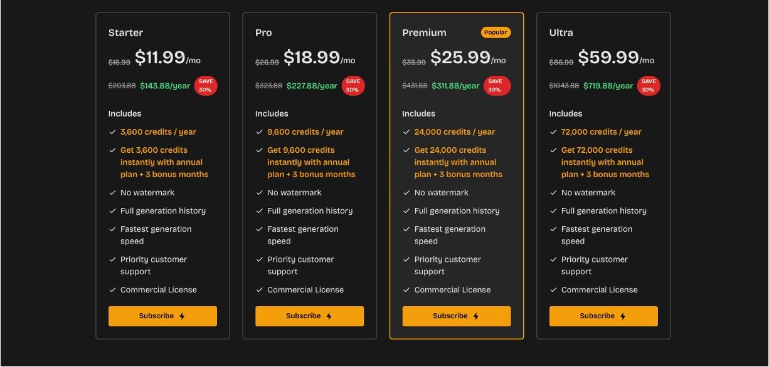
Task: Click the Starter plan Subscribe button
Action: click(162, 316)
